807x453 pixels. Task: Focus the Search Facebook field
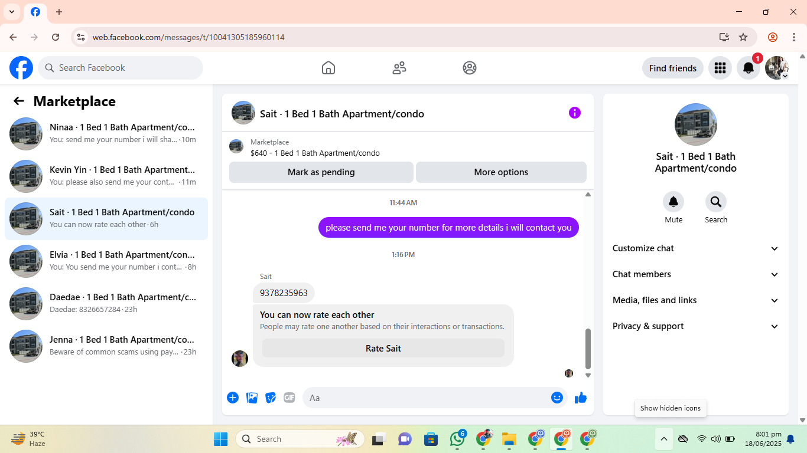point(121,68)
